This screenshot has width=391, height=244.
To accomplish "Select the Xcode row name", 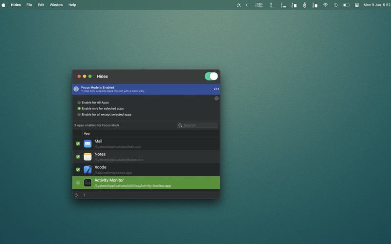I will tap(101, 167).
